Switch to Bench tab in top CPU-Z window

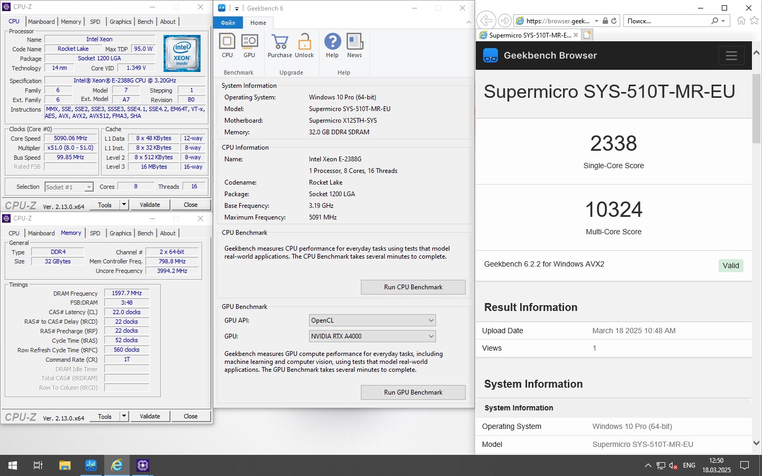click(x=145, y=22)
